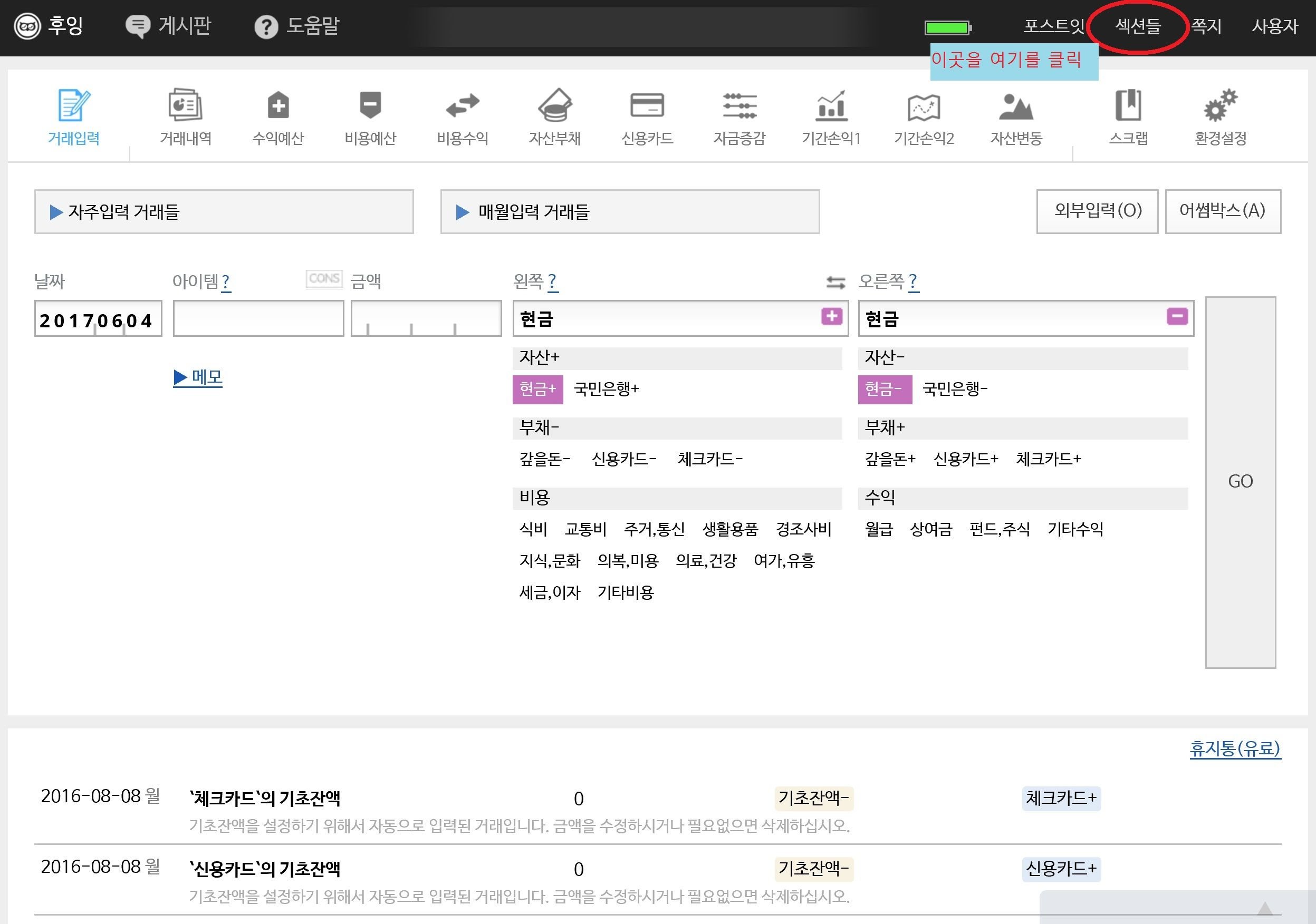The image size is (1316, 924).
Task: Toggle 현금+ selection in the left column
Action: [x=537, y=390]
